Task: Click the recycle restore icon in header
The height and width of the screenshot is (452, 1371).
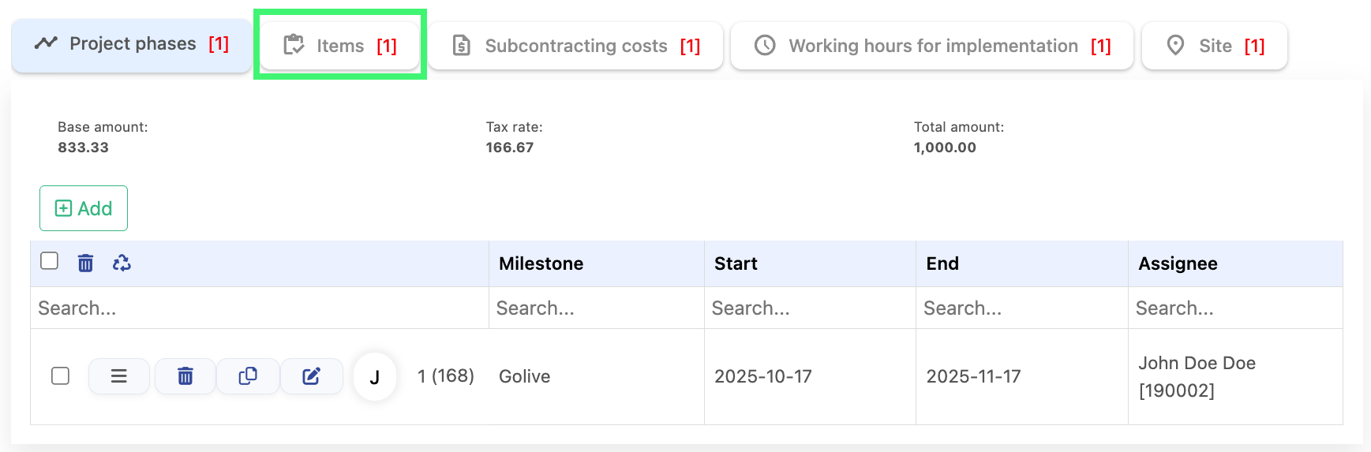Action: click(x=122, y=263)
